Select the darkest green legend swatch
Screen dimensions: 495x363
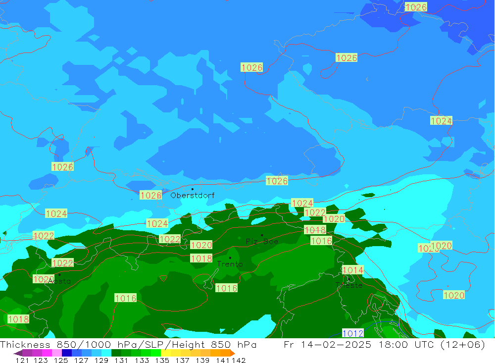116,353
